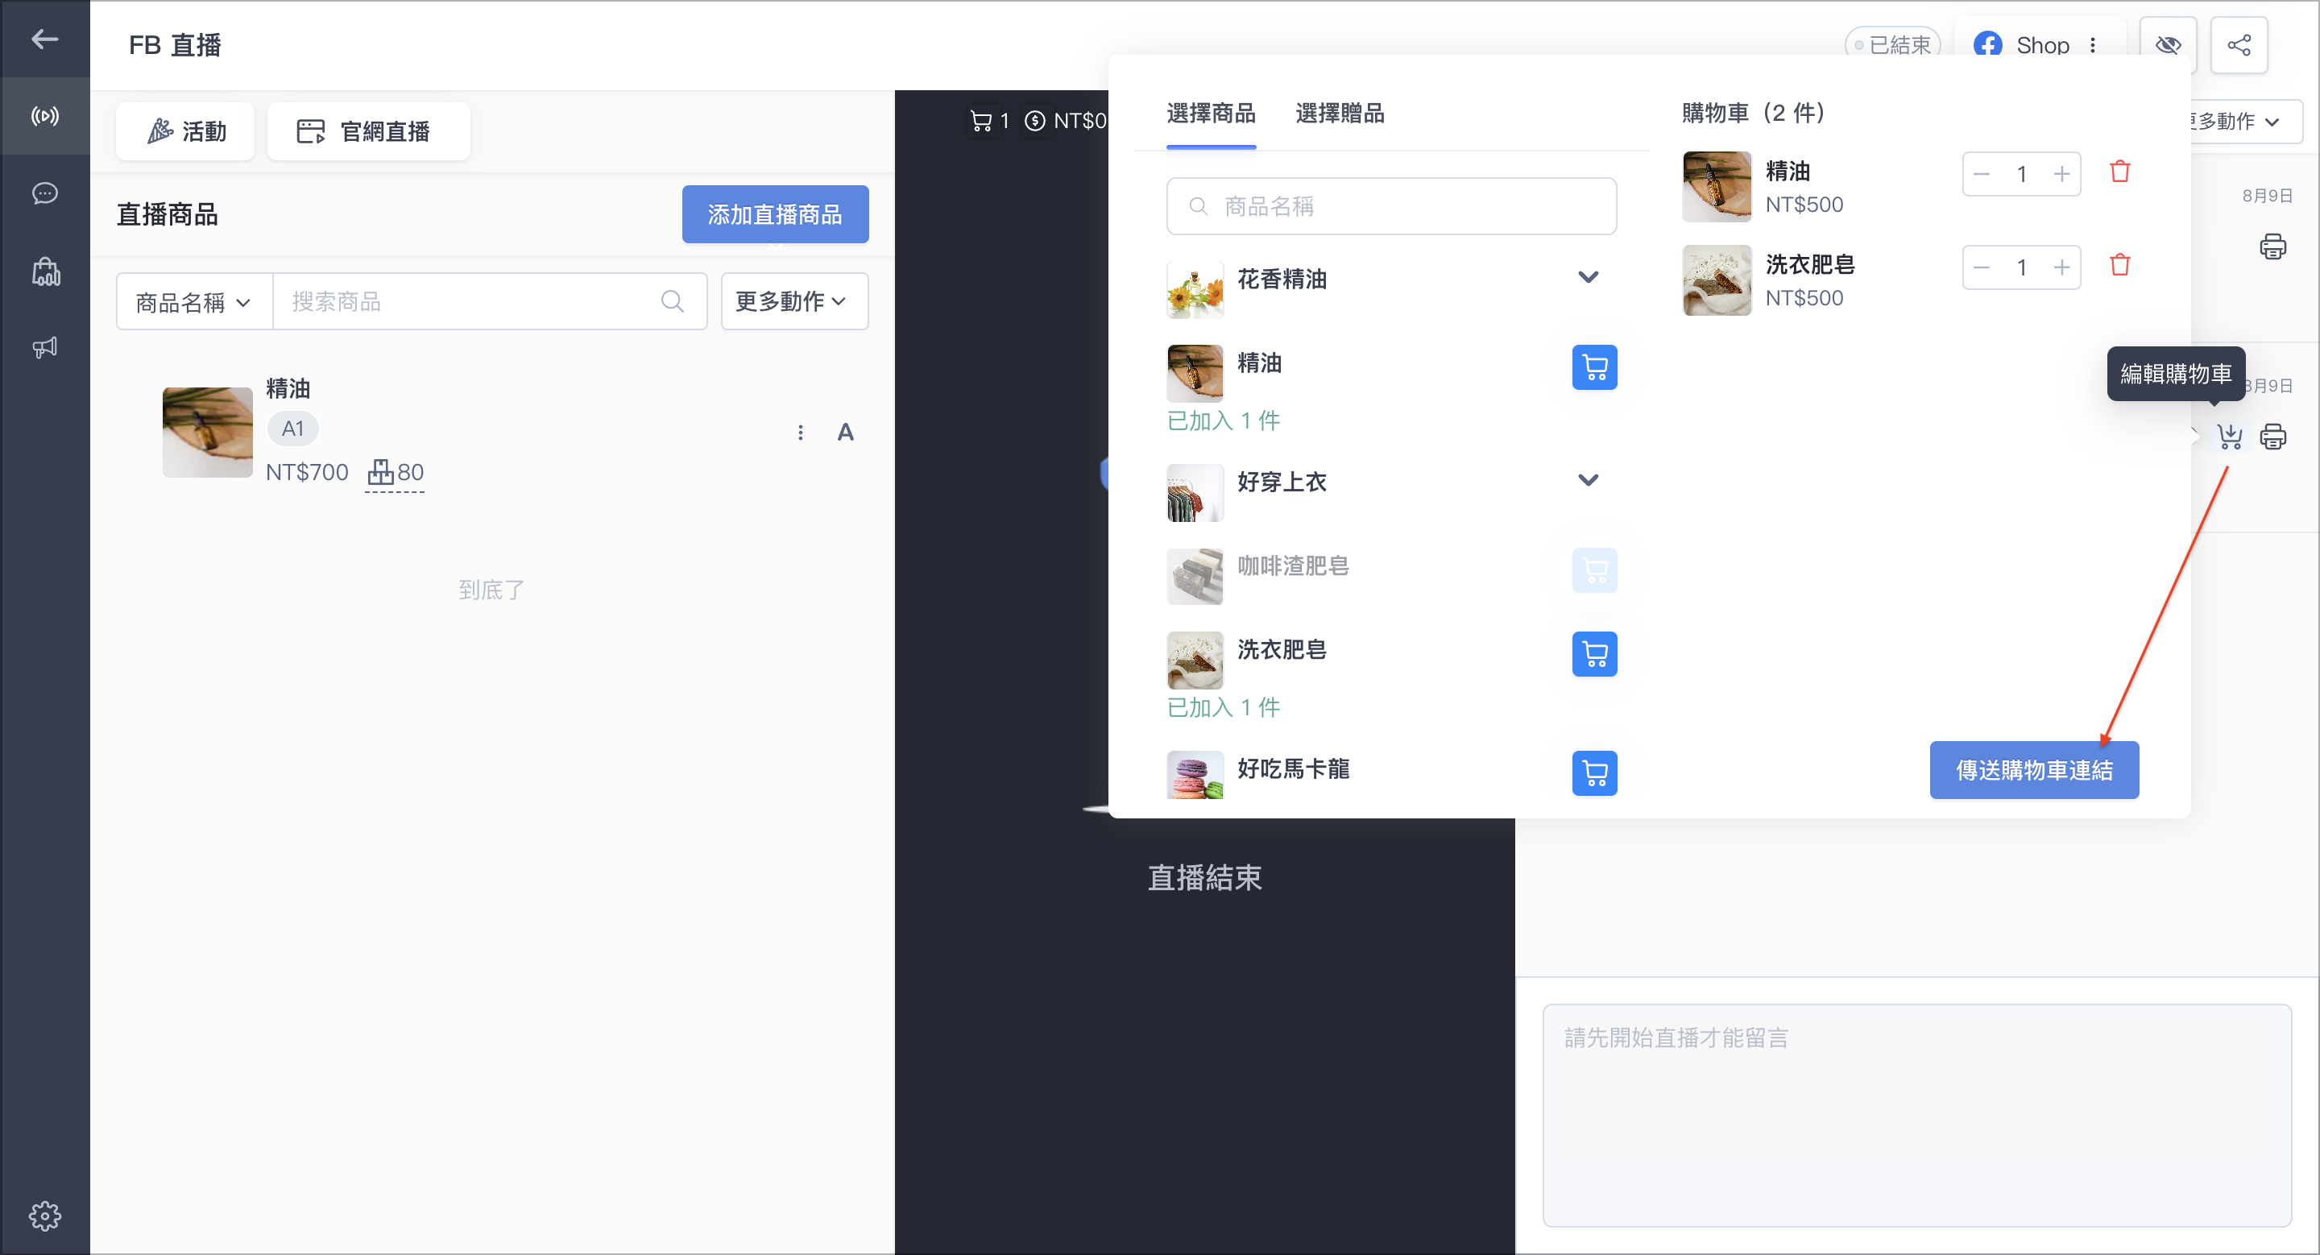
Task: Click the 已結束 status badge
Action: 1892,45
